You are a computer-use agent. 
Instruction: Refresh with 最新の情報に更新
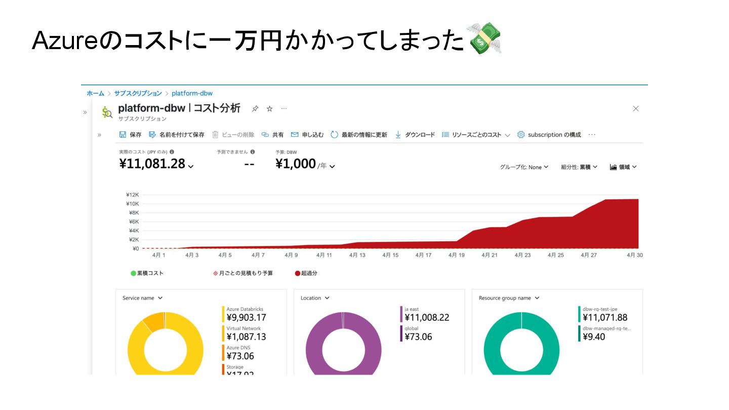[359, 135]
